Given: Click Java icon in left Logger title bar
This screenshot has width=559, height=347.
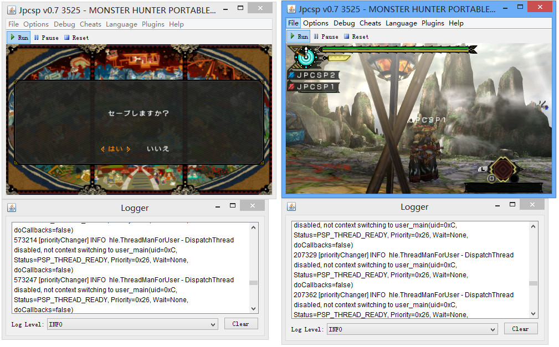Looking at the screenshot, I should [12, 208].
